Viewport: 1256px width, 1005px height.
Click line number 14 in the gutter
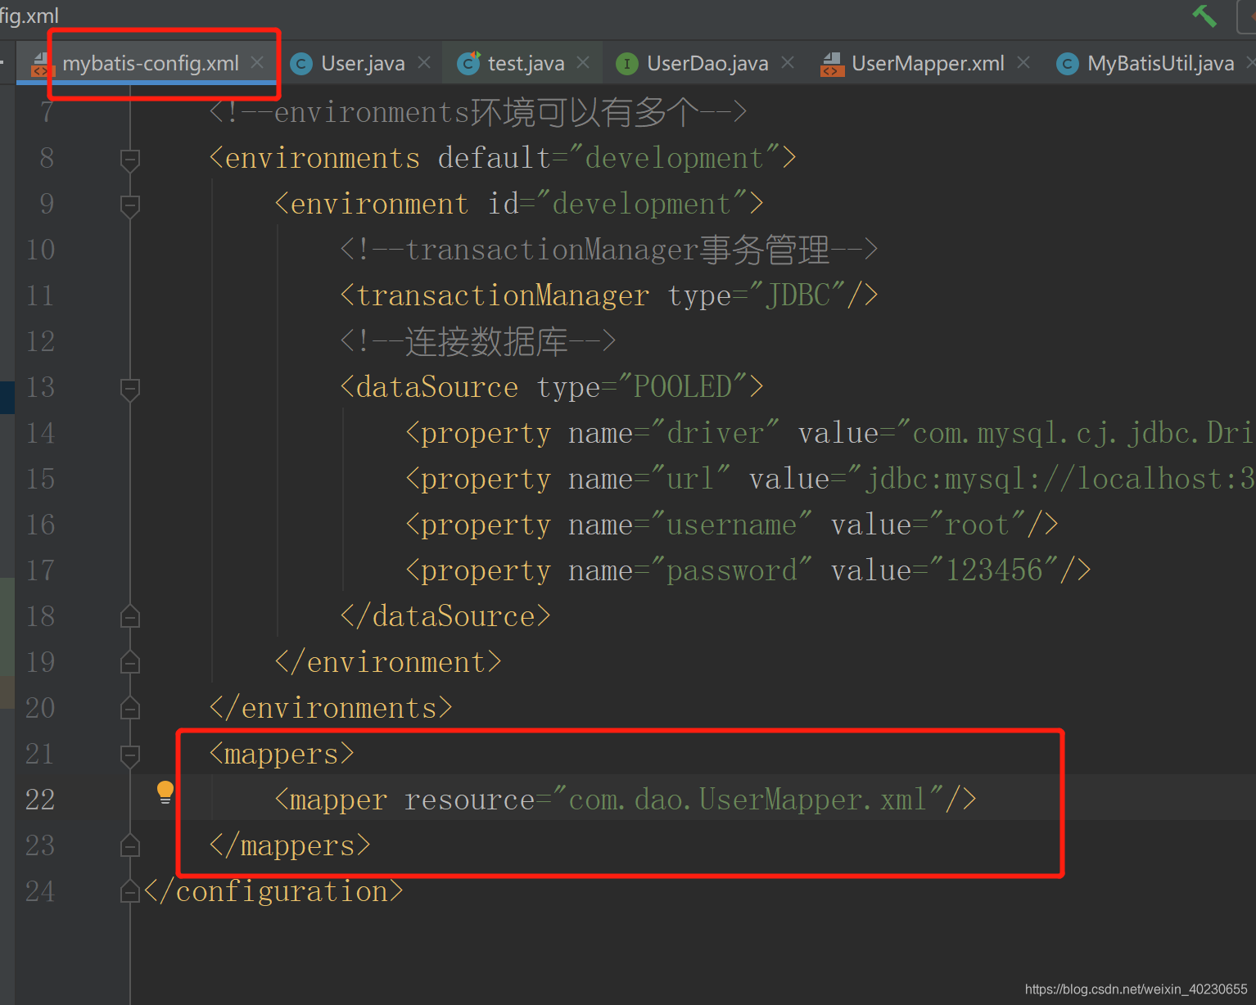click(40, 433)
